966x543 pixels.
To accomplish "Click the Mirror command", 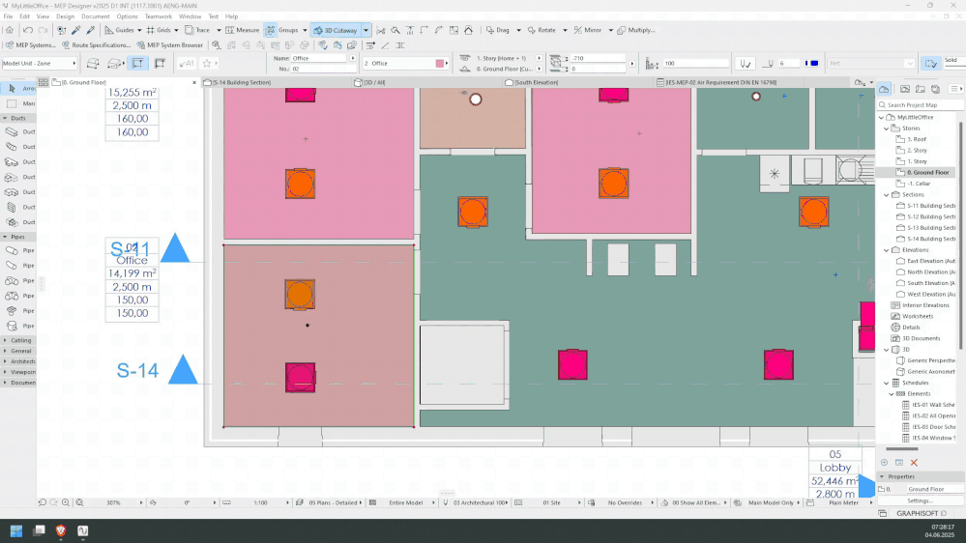I will [588, 30].
